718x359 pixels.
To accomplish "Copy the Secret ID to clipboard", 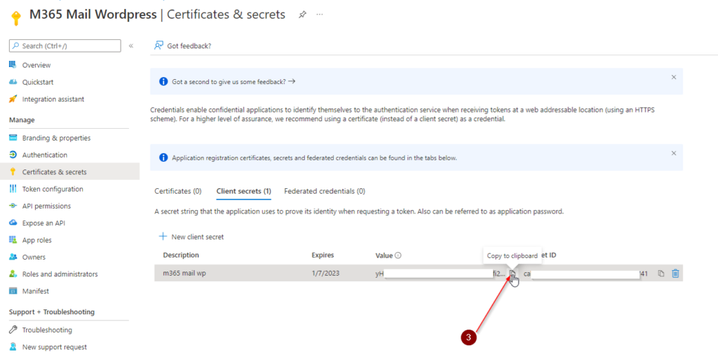I will [661, 274].
